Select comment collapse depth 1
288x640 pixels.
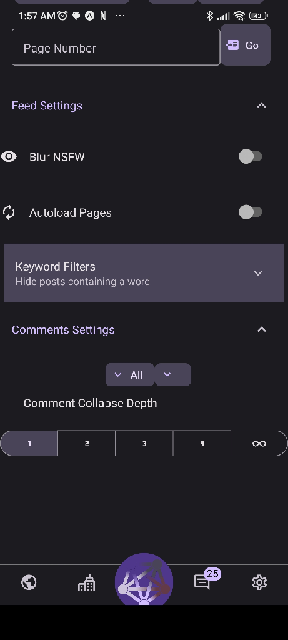[x=29, y=443]
